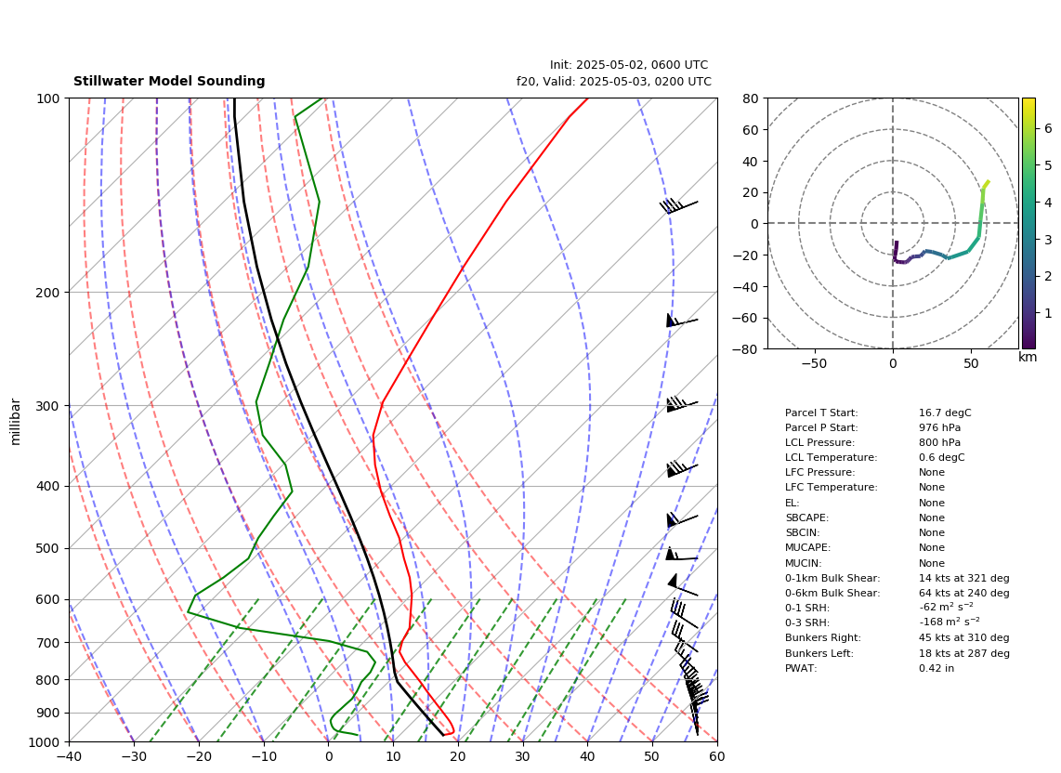
Task: Click the SBCAPE label
Action: (806, 518)
